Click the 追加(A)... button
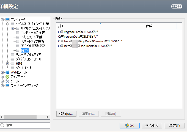 tap(66, 114)
